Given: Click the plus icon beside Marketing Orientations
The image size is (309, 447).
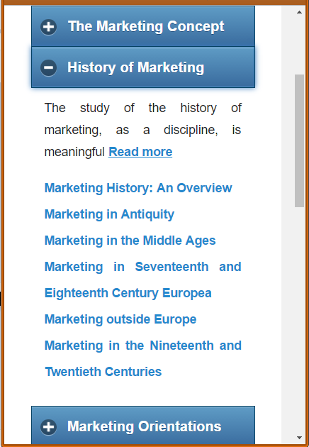Looking at the screenshot, I should [48, 426].
